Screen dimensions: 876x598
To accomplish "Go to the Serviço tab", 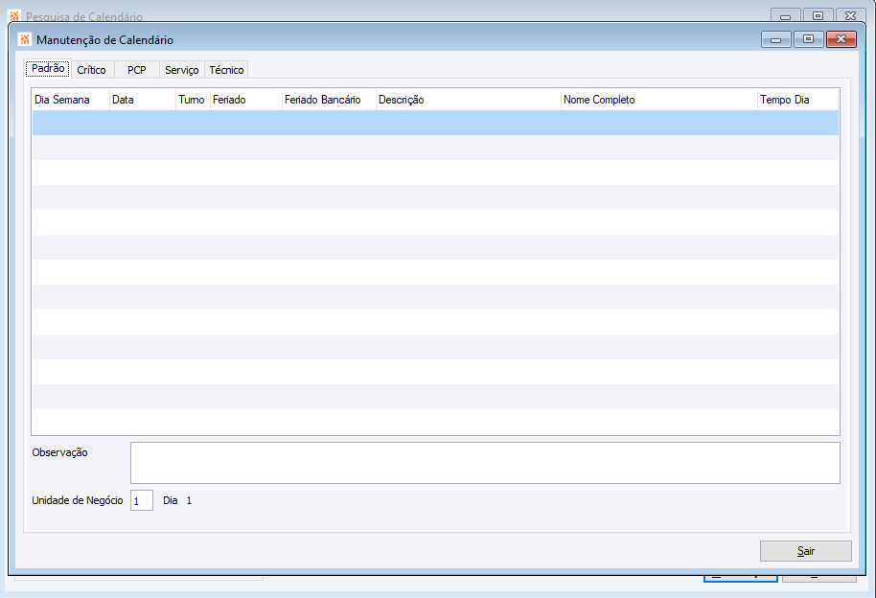I will 181,70.
